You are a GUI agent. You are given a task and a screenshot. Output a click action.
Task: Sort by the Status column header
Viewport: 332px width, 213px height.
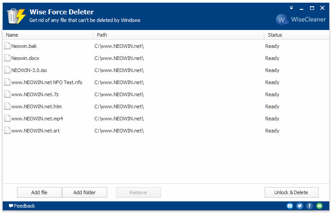pyautogui.click(x=297, y=35)
